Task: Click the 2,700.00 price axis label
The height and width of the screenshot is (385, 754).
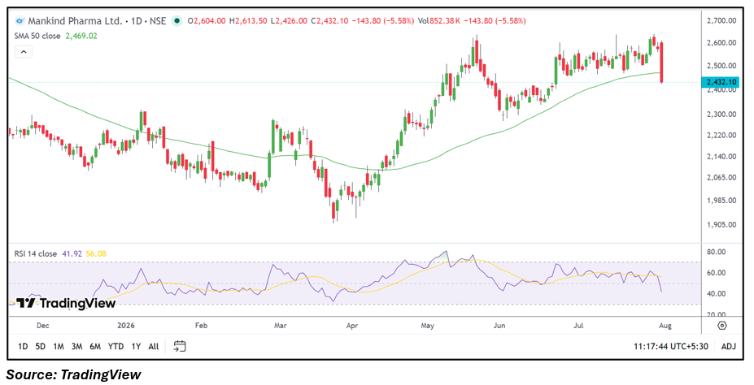Action: click(721, 20)
